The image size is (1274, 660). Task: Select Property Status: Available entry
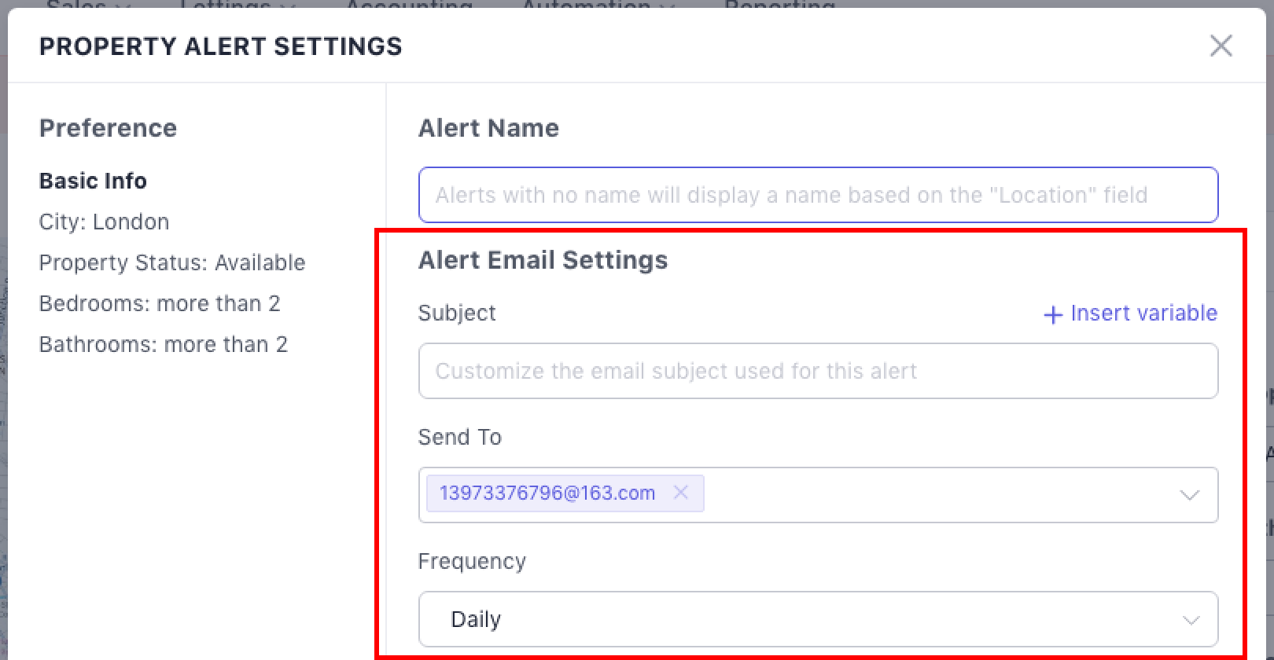click(172, 262)
